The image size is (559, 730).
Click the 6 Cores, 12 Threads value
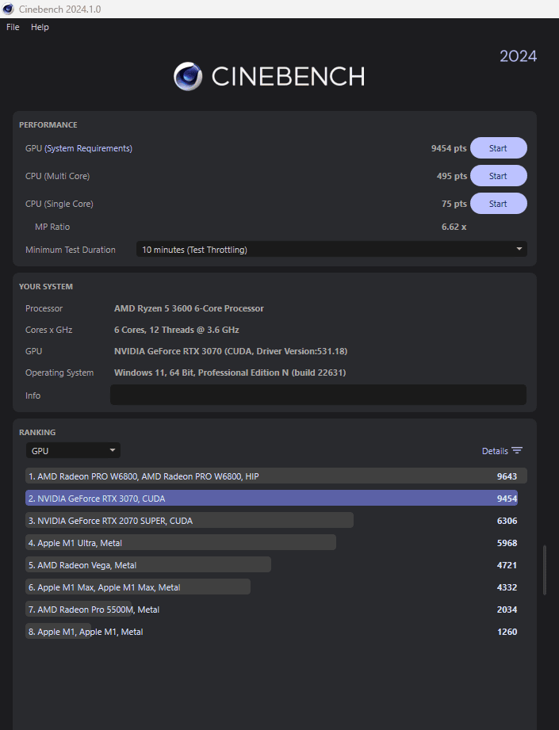coord(177,330)
